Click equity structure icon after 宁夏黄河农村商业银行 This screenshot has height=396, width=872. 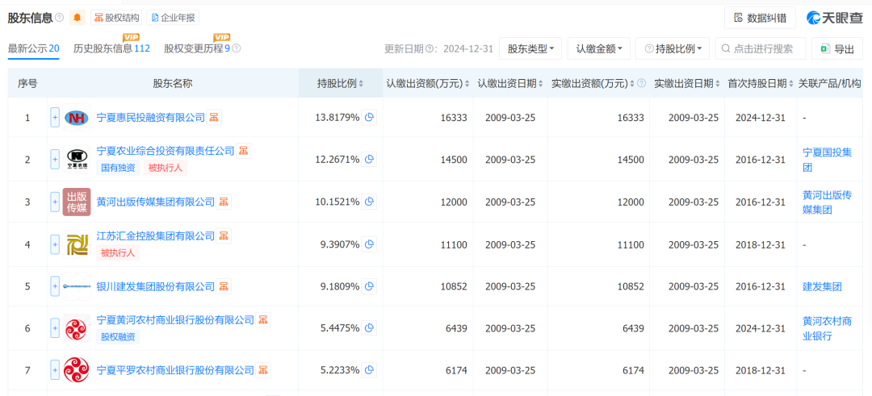click(x=263, y=320)
